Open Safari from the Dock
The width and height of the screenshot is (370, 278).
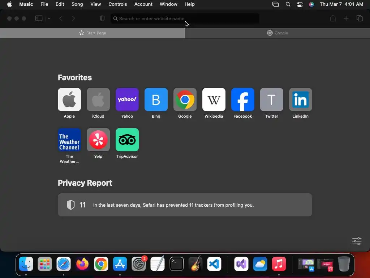(x=64, y=264)
